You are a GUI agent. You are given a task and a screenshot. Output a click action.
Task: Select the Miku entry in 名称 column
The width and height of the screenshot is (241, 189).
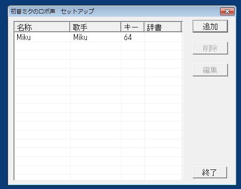click(x=24, y=37)
